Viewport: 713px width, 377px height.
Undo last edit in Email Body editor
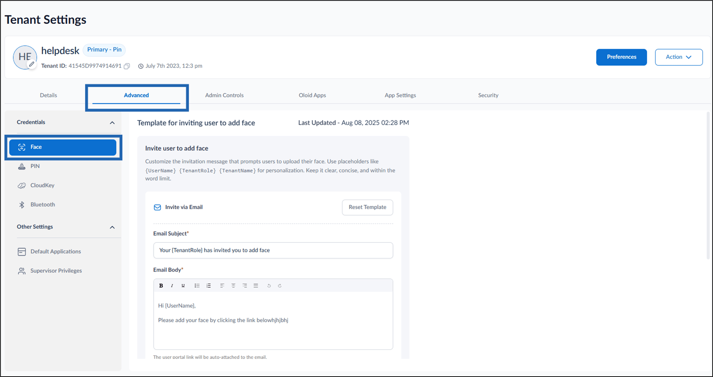coord(269,286)
